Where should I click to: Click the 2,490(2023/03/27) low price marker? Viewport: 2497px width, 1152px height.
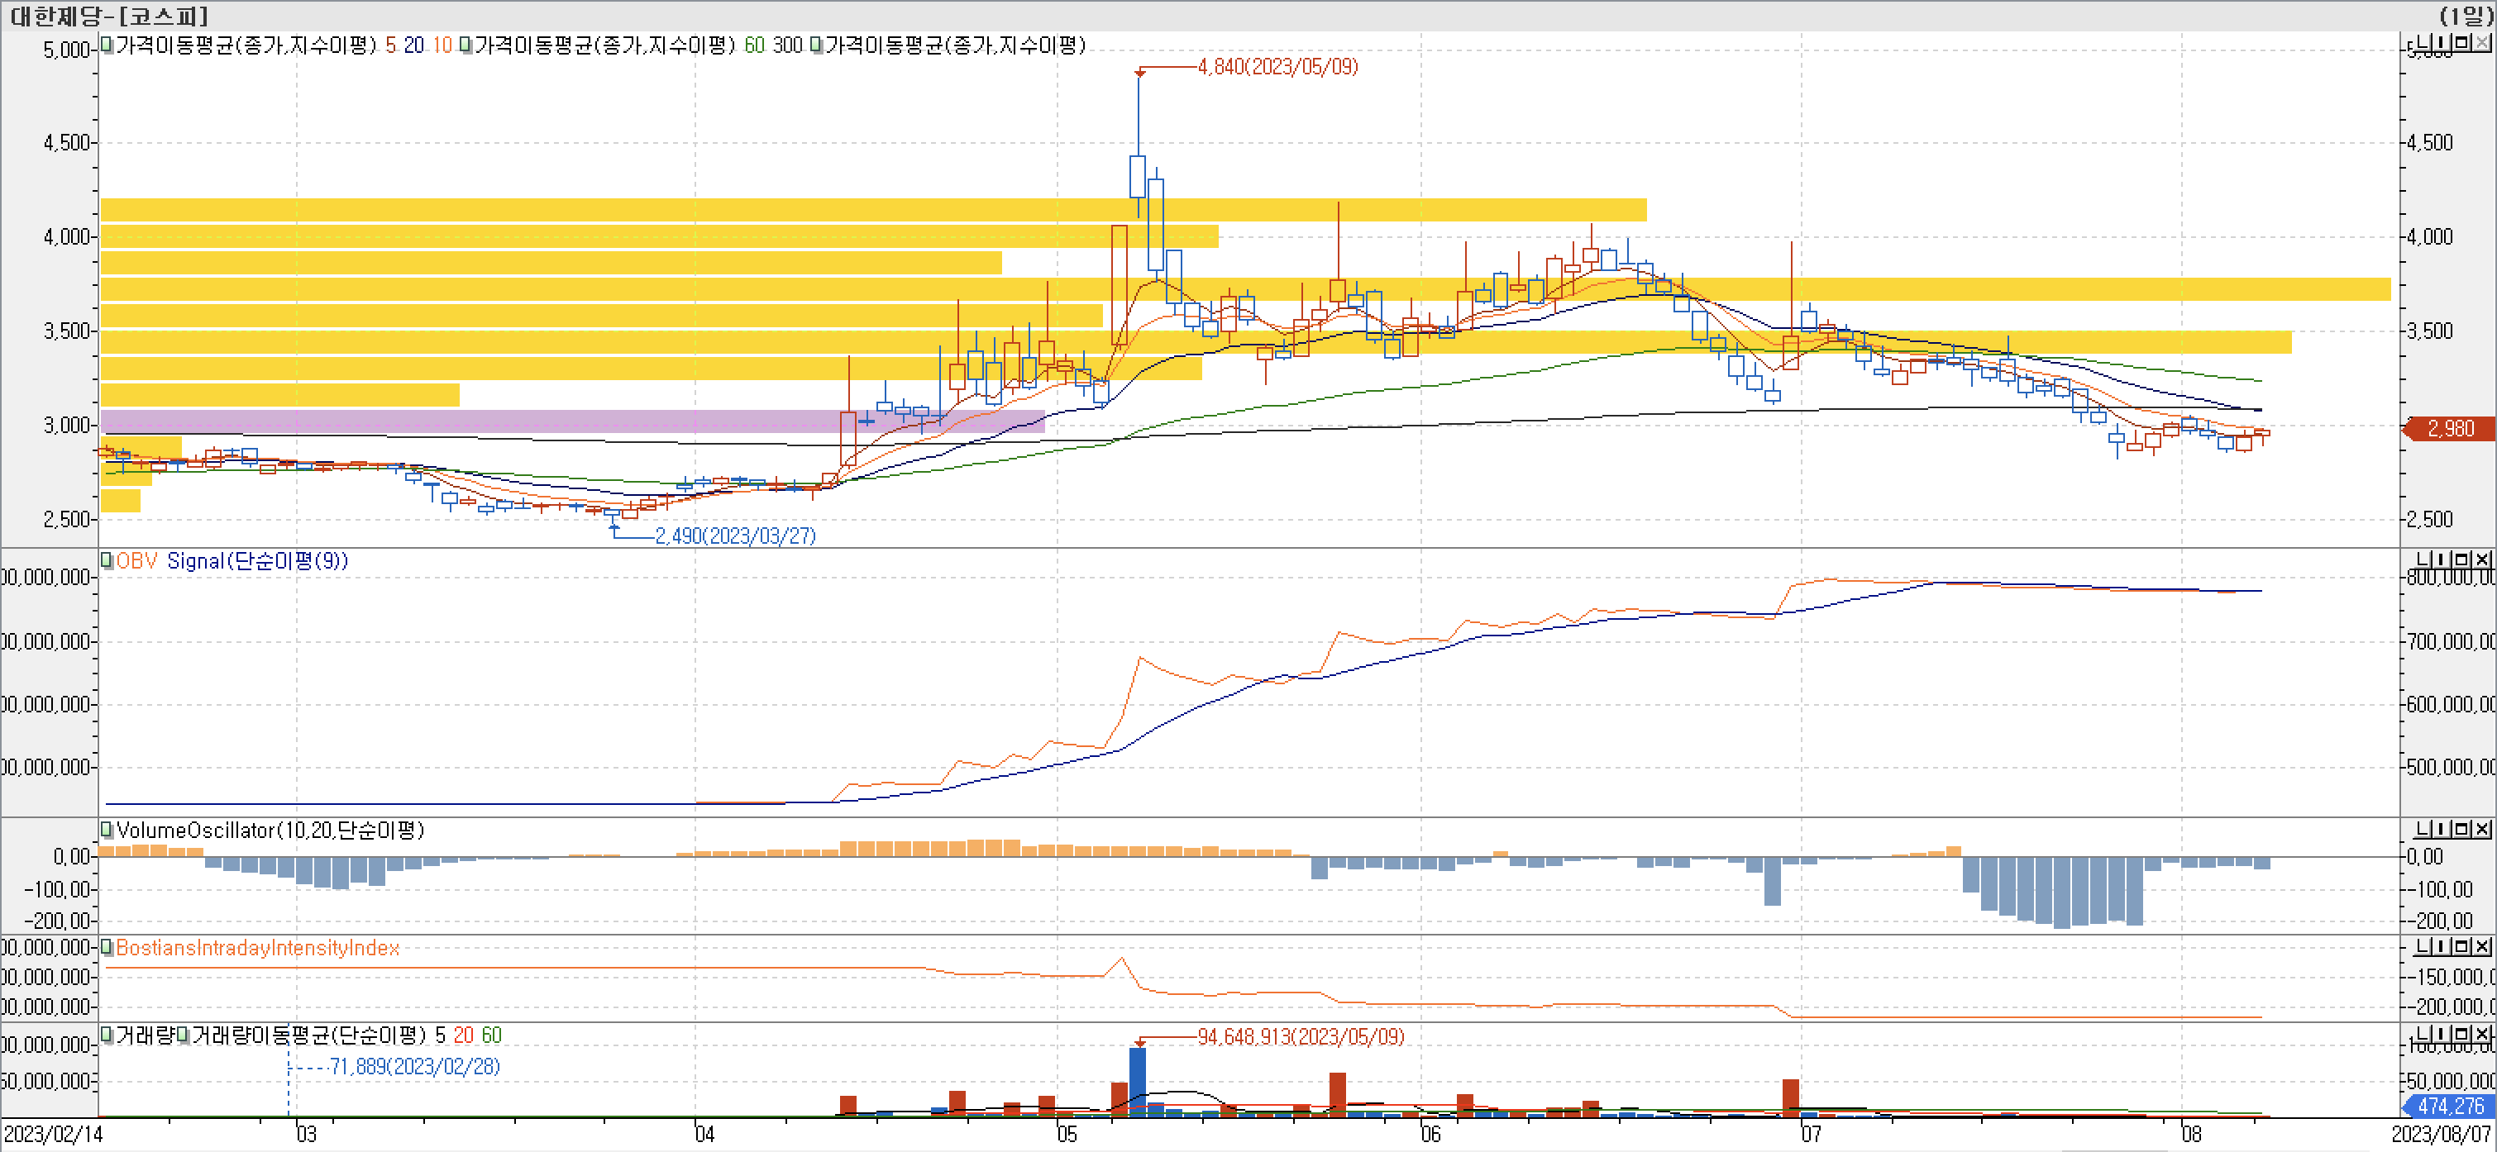[735, 536]
